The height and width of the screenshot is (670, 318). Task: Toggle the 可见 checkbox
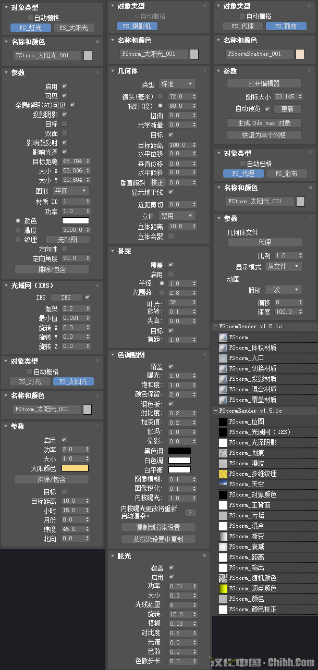[65, 96]
